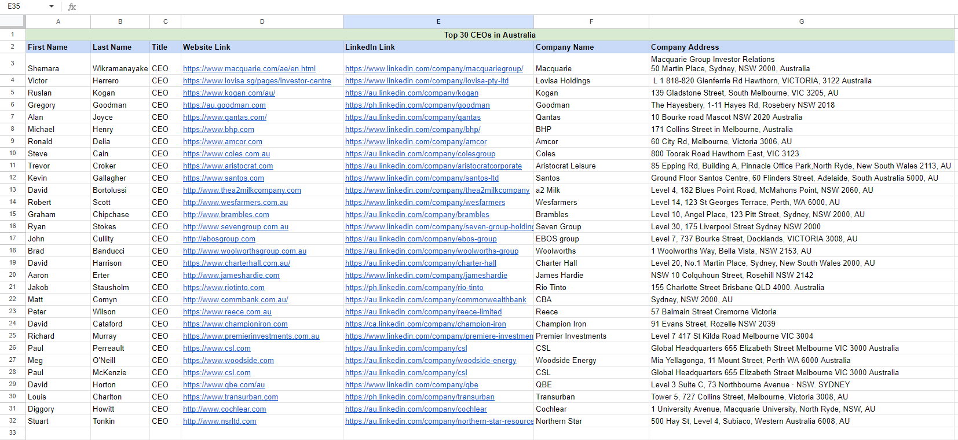This screenshot has height=440, width=958.
Task: Select column A header
Action: pos(58,21)
